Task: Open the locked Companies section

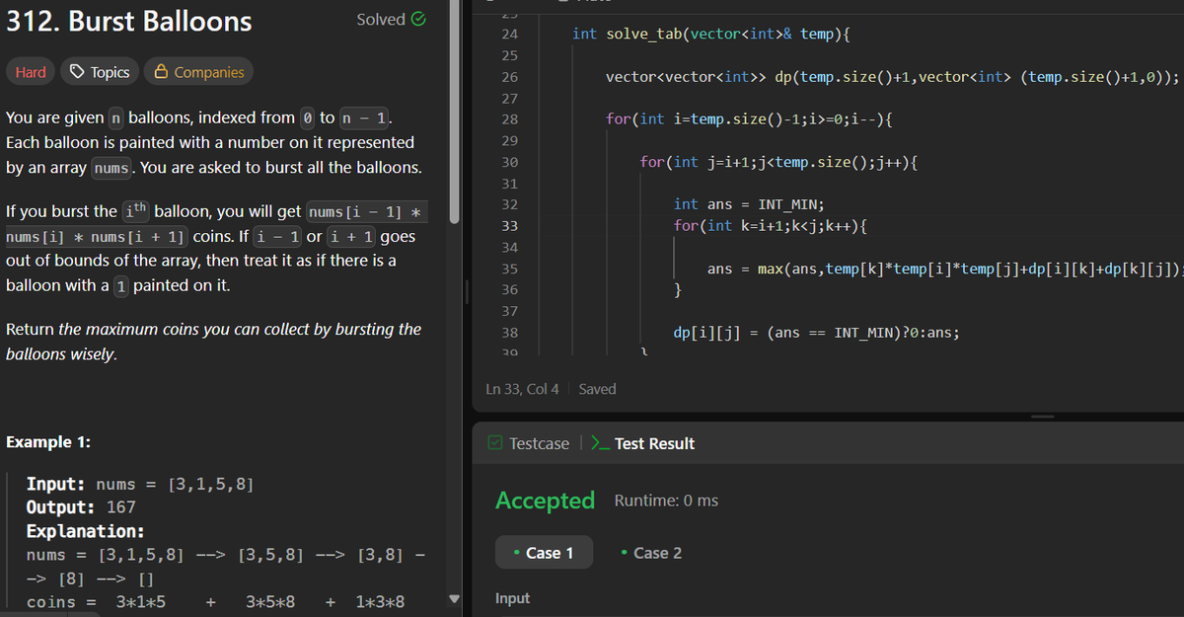Action: [198, 72]
